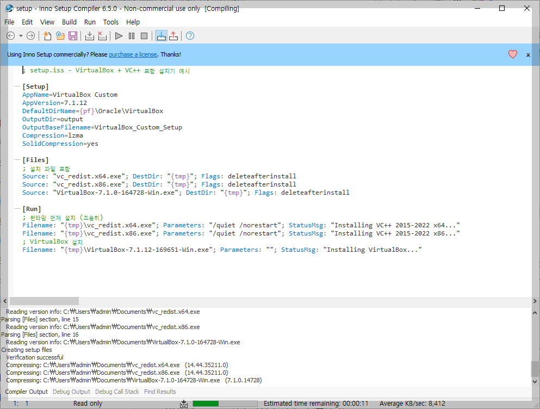
Task: Switch to Debug Output tab
Action: 71,392
